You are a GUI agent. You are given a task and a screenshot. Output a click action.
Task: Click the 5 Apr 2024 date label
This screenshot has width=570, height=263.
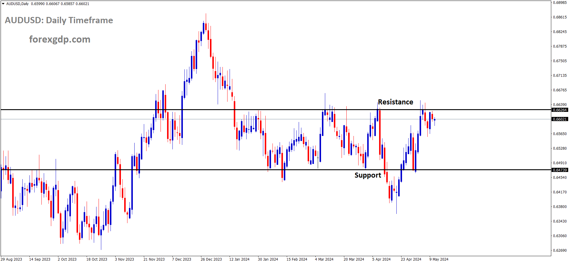coord(381,259)
